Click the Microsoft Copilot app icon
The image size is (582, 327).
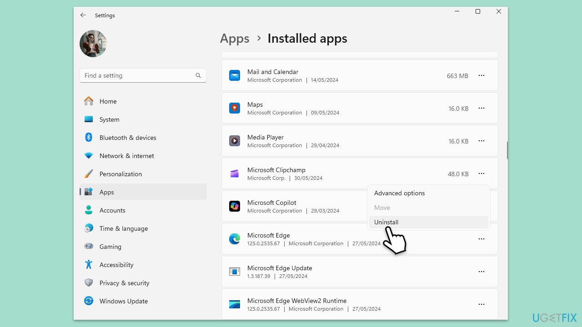[x=235, y=206]
